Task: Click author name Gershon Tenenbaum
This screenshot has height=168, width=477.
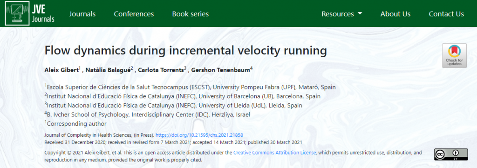Action: (x=220, y=70)
